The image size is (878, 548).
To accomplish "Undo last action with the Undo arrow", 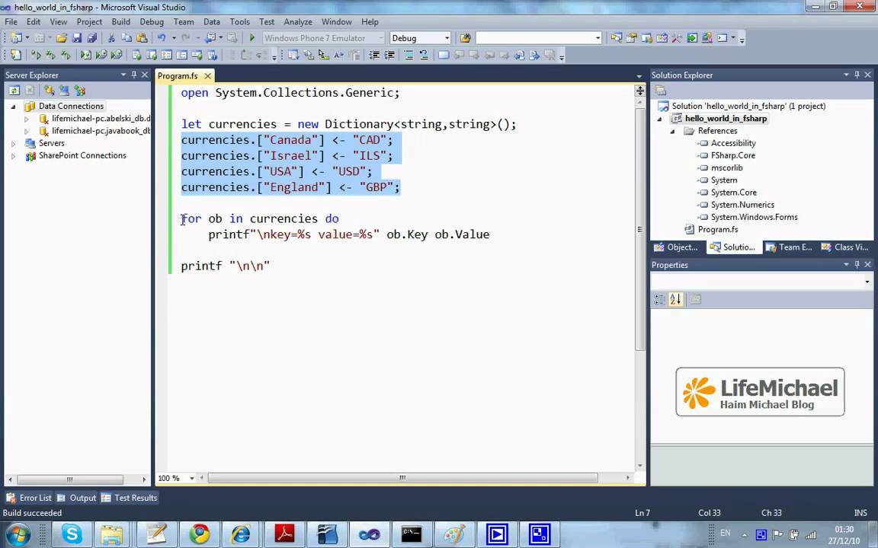I will click(162, 38).
